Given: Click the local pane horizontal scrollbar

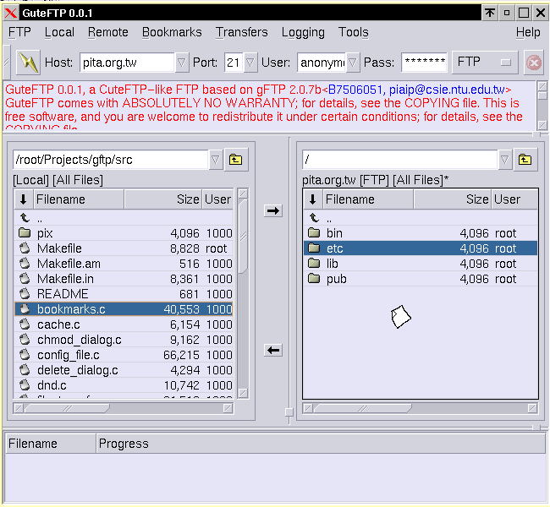Looking at the screenshot, I should tap(124, 408).
